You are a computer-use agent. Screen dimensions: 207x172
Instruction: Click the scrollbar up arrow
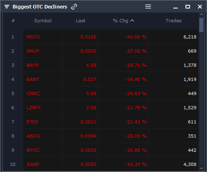coord(201,14)
